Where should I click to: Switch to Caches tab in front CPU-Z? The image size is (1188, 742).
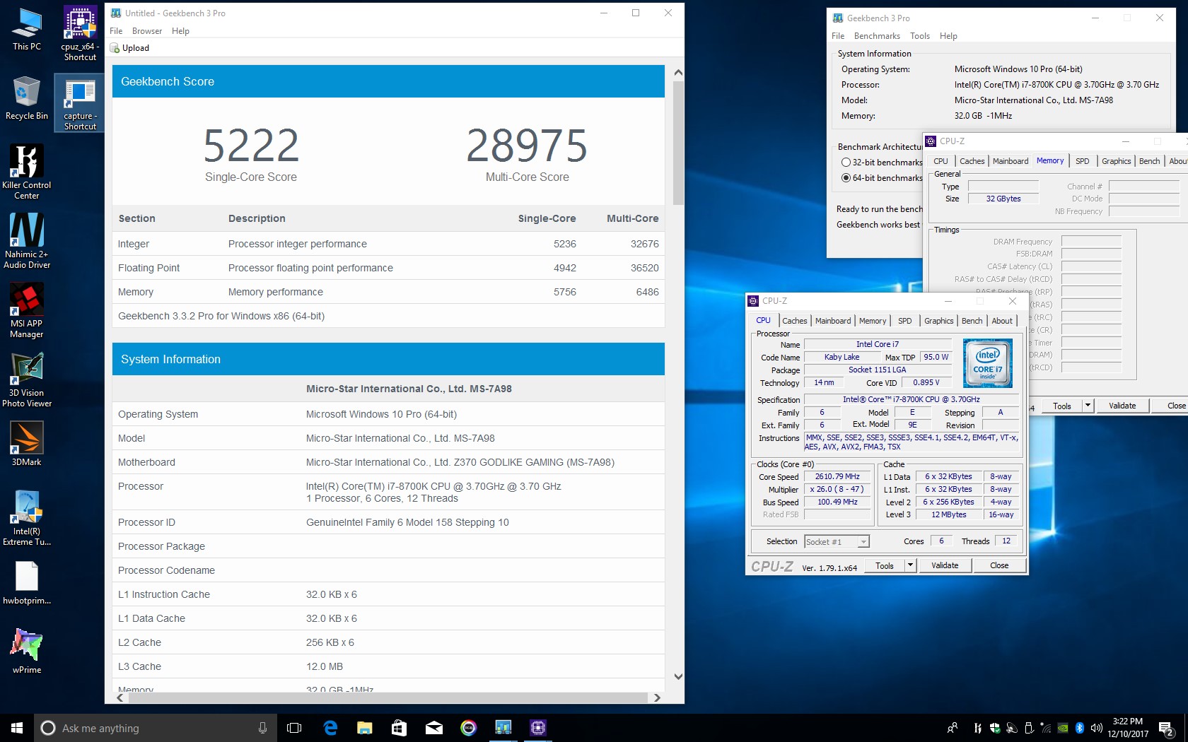click(x=794, y=321)
